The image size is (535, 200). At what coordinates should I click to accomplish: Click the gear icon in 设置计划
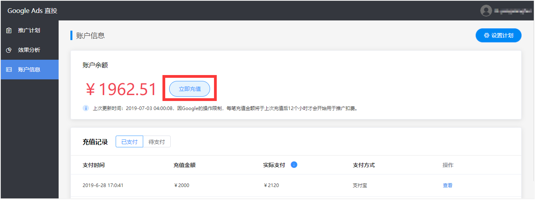point(487,35)
